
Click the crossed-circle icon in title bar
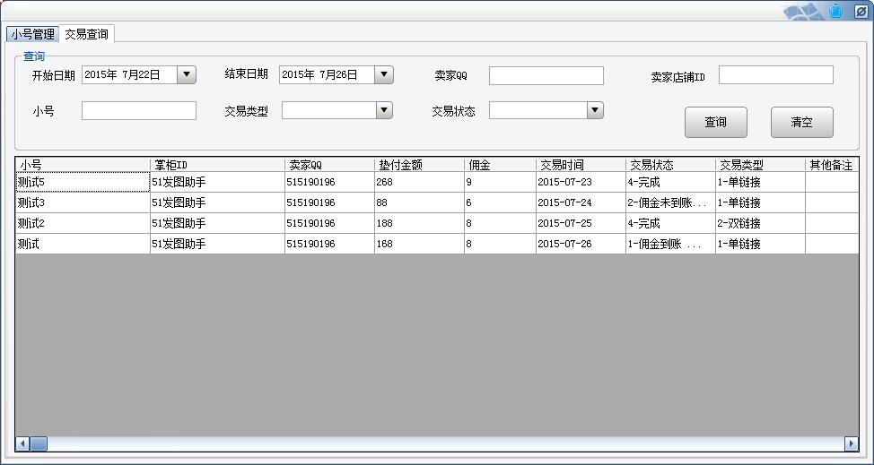point(861,11)
